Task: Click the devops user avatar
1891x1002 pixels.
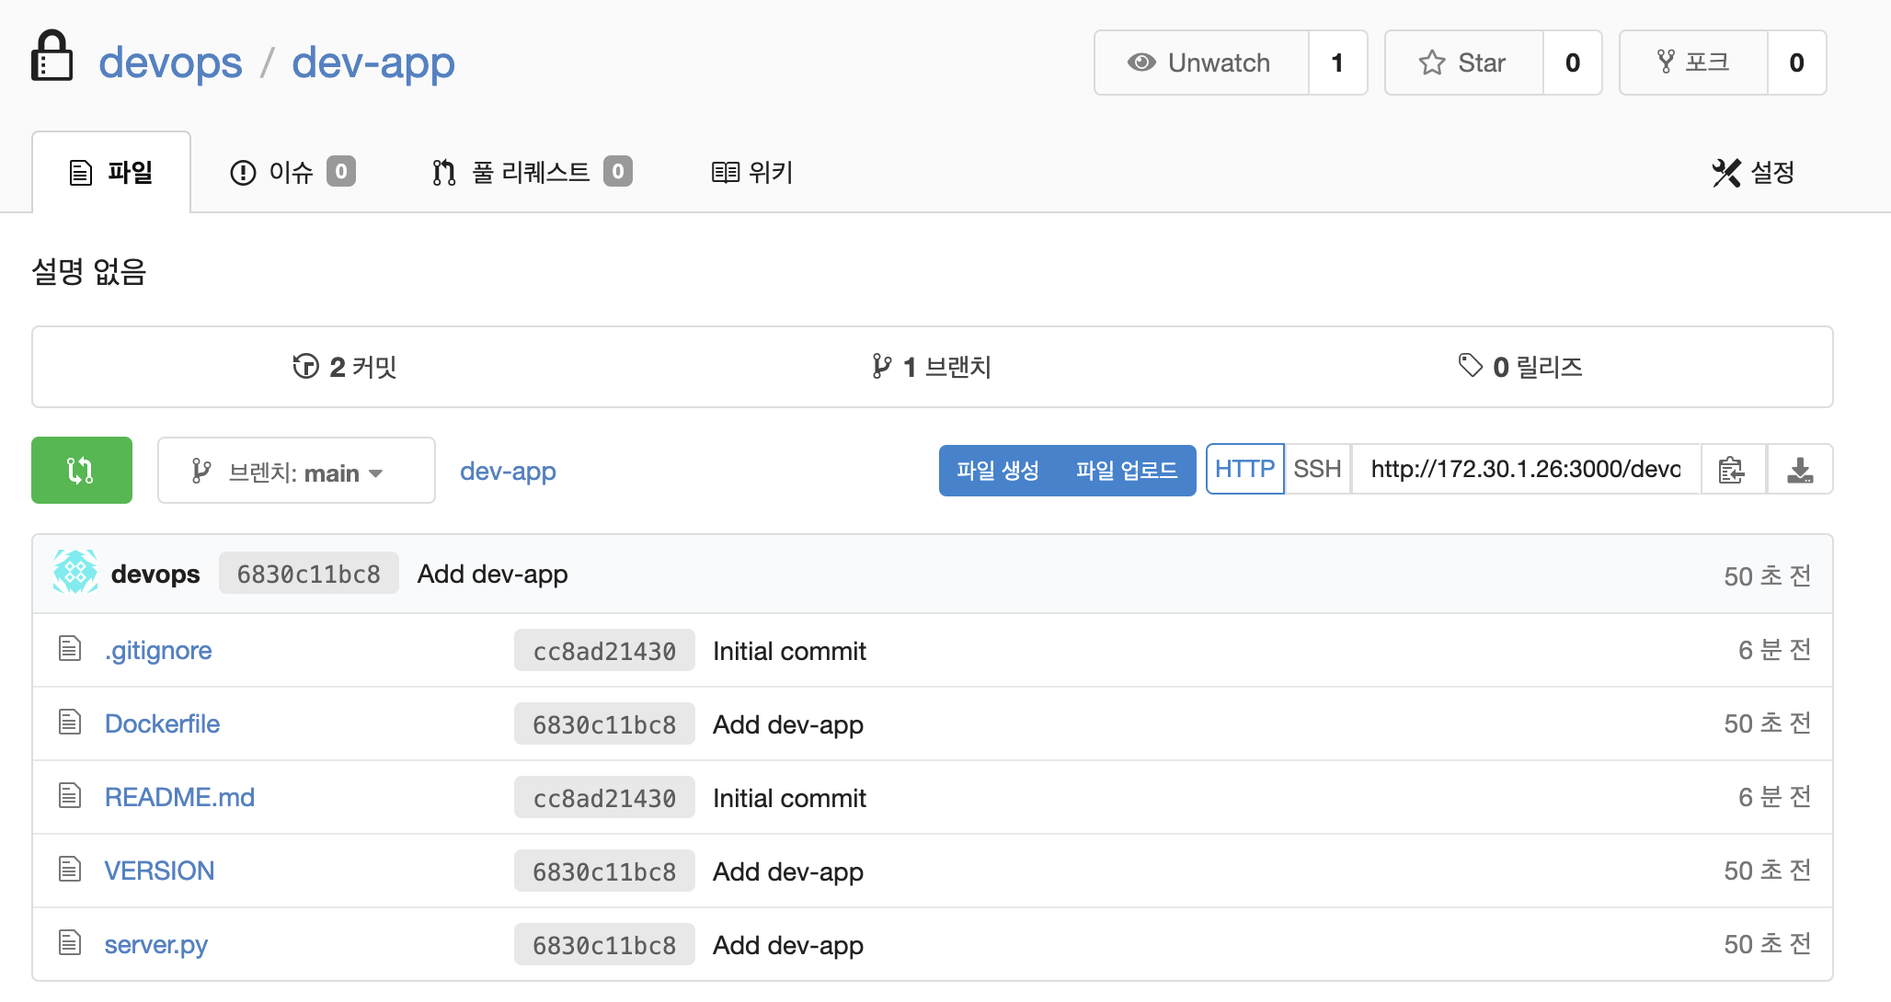Action: [x=75, y=574]
